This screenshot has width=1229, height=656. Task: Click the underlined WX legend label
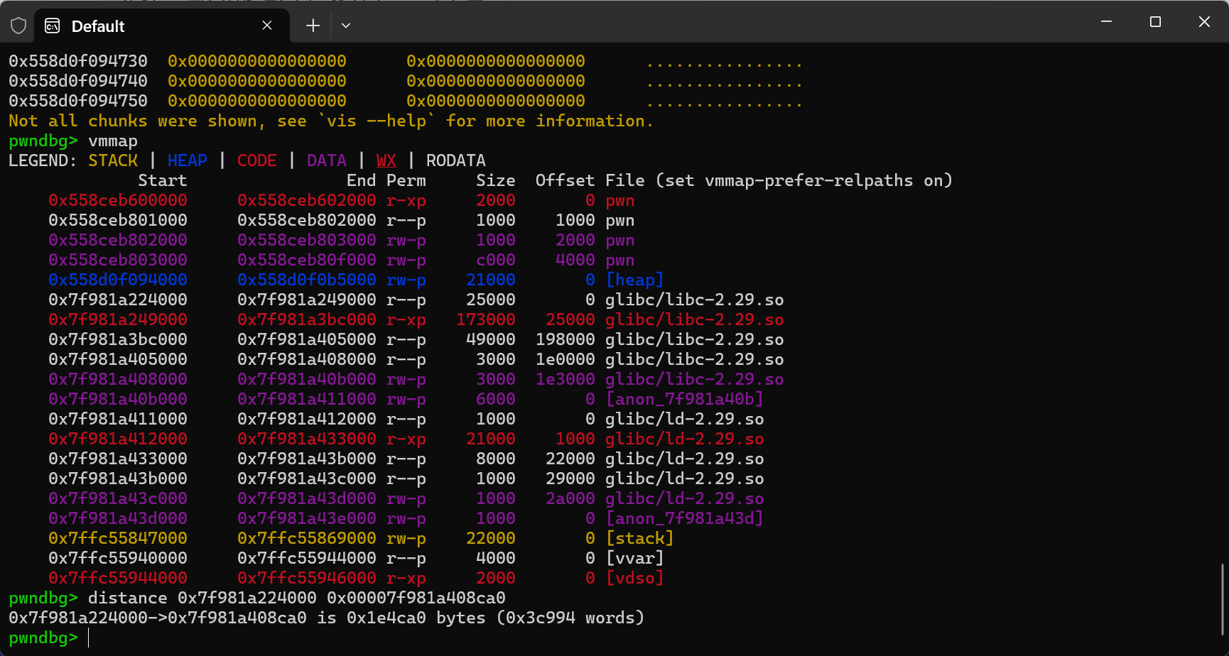pos(386,160)
